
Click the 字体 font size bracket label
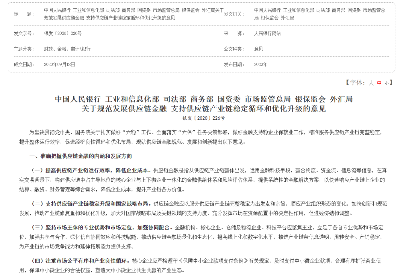[355, 83]
